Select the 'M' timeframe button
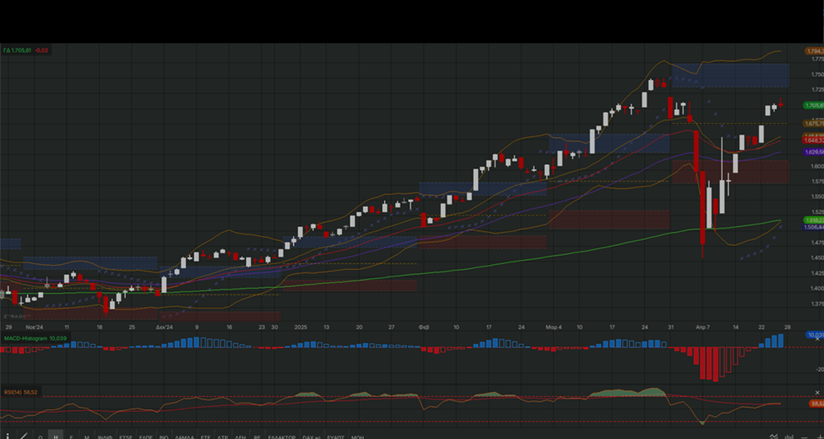The height and width of the screenshot is (439, 824). (87, 437)
